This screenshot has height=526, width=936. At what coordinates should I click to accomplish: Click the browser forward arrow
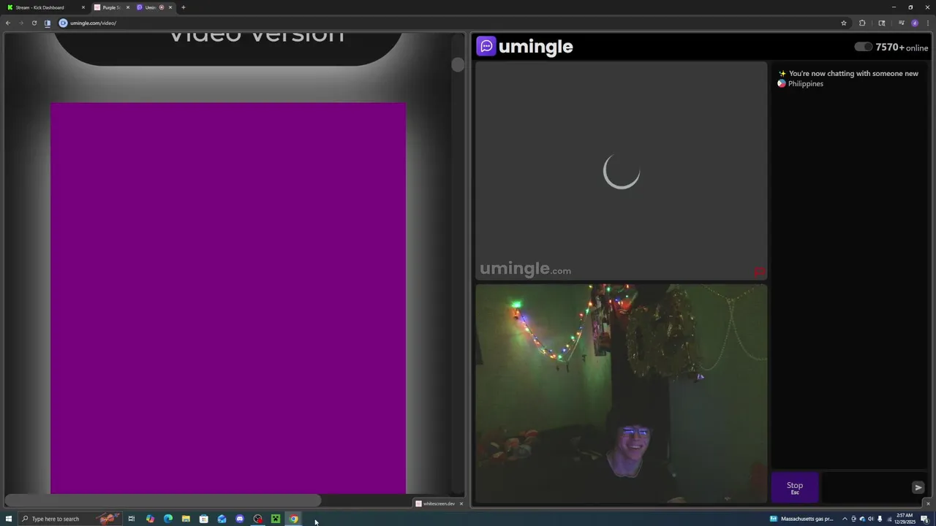(x=20, y=23)
